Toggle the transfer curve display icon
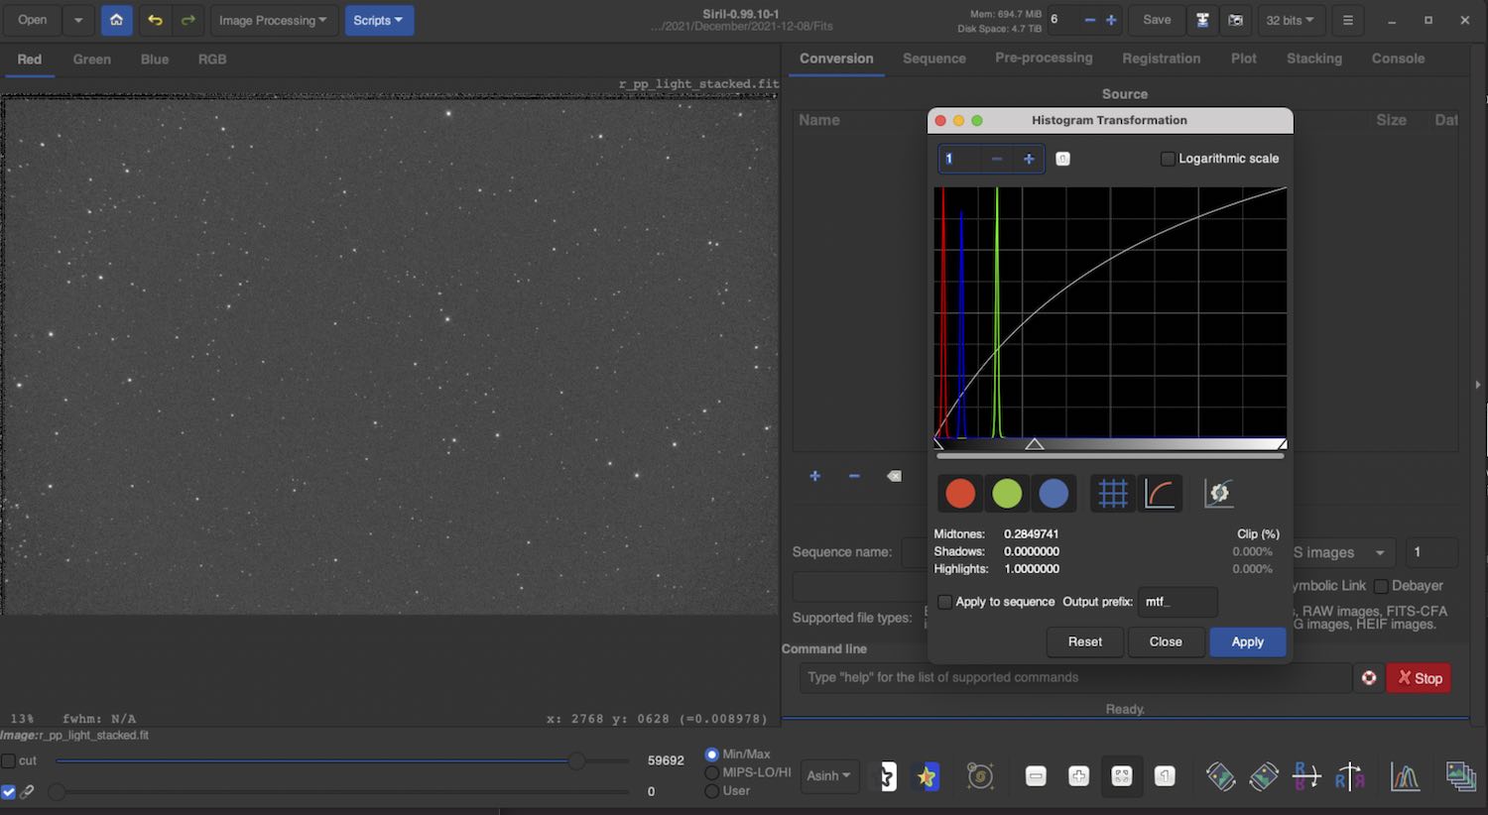1488x815 pixels. (1160, 493)
